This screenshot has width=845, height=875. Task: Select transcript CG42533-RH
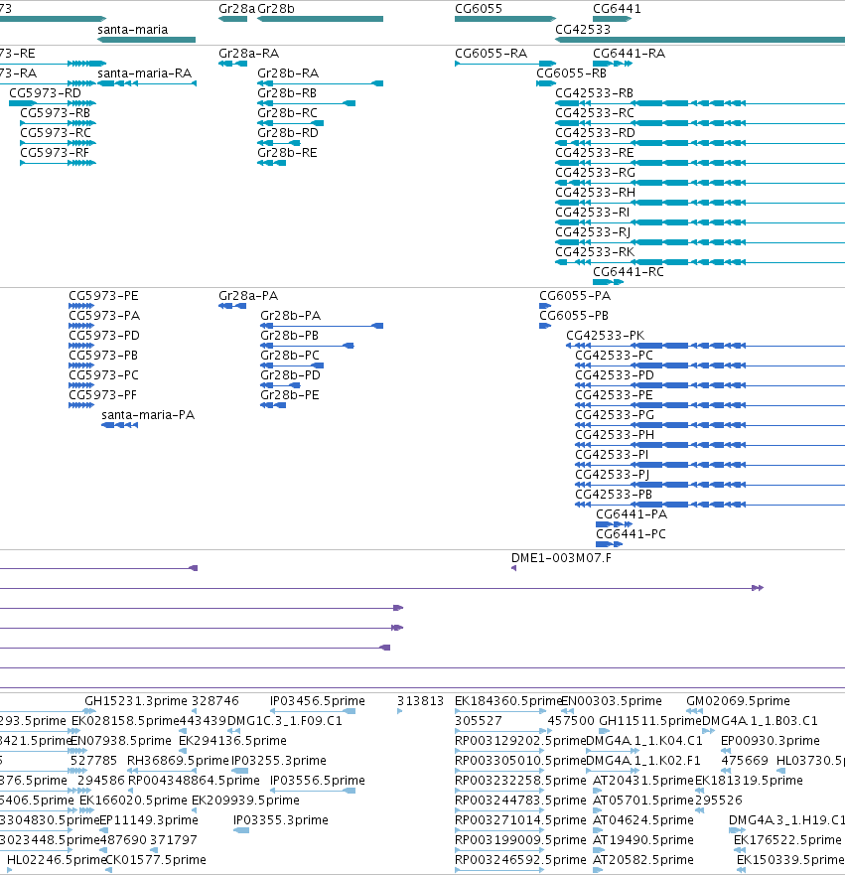pyautogui.click(x=700, y=203)
